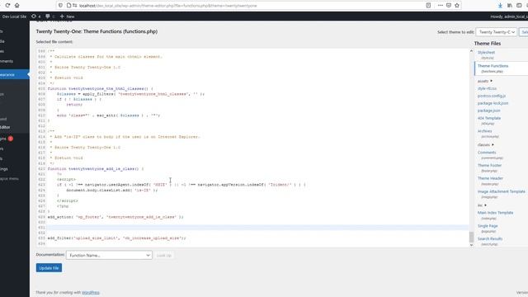Expand the classes folder in Theme Files
Screen dimensions: 528x297
[x=485, y=145]
